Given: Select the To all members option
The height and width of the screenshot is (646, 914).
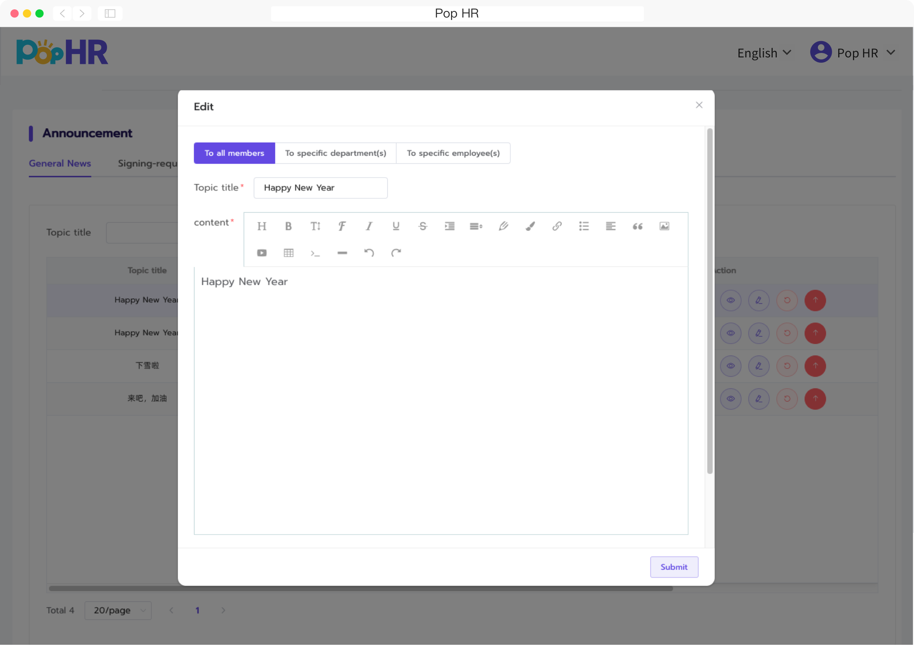Looking at the screenshot, I should pos(235,153).
